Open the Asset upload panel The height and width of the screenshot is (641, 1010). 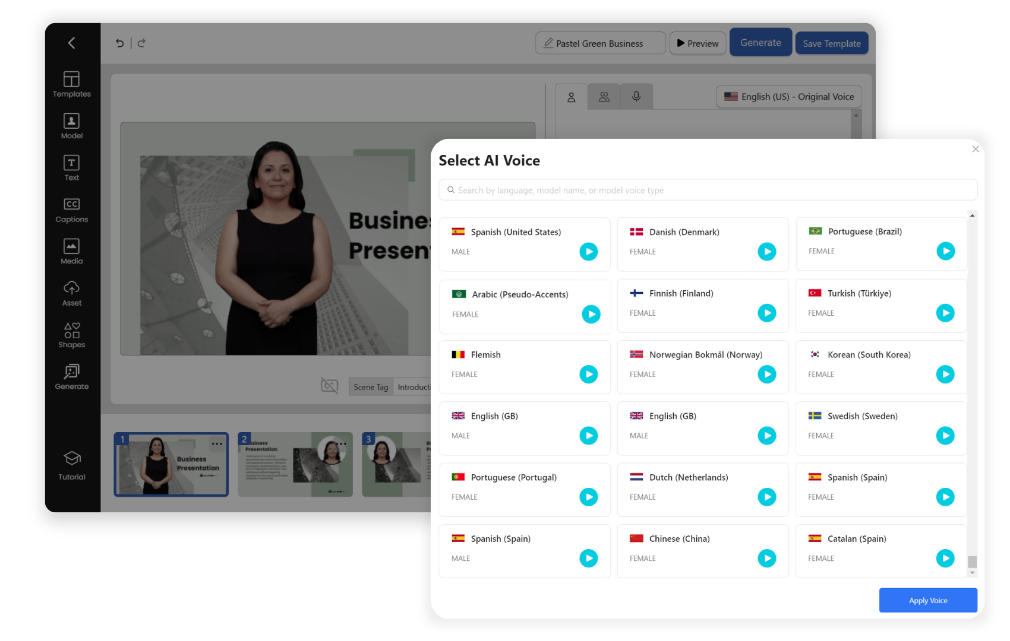click(71, 294)
